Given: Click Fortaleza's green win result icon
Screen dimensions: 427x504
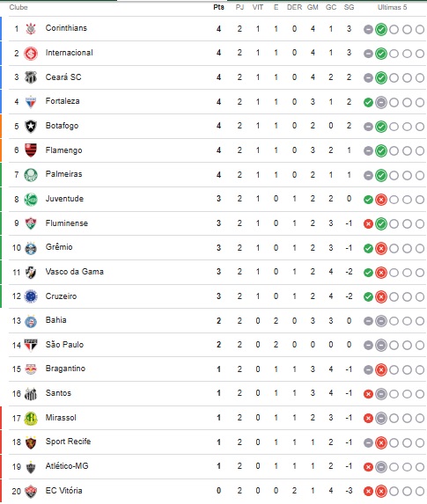Looking at the screenshot, I should pos(368,103).
